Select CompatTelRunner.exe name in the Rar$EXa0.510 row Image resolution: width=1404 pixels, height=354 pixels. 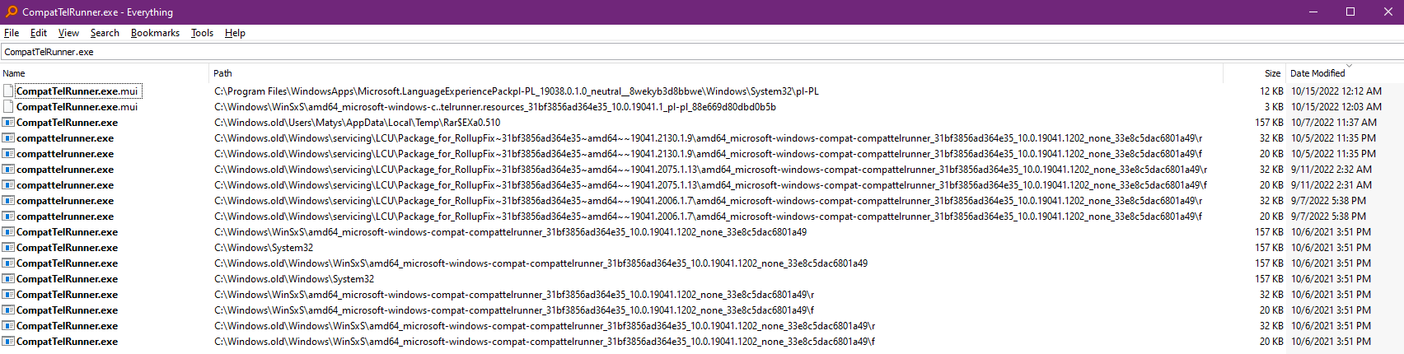[67, 123]
